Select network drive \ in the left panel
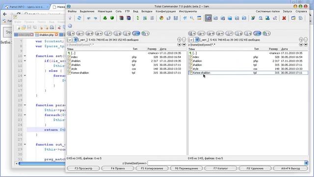This screenshot has height=177, width=314. pos(145,33)
